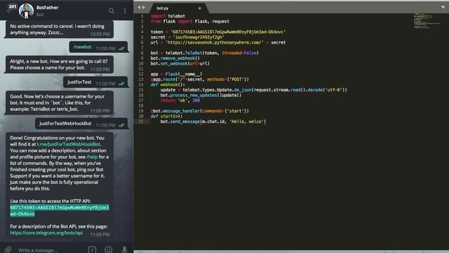449x253 pixels.
Task: Open the t.me/JustForTestWebHookBot link
Action: (69, 144)
